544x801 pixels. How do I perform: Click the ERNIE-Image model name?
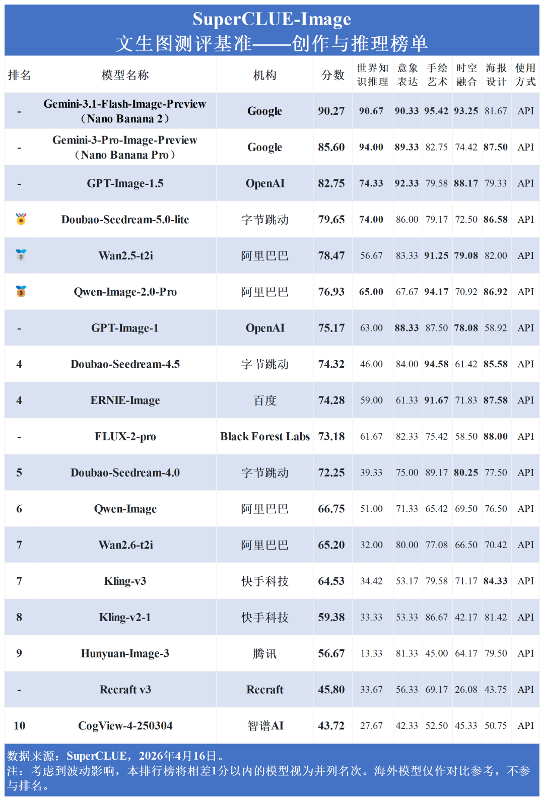click(125, 400)
